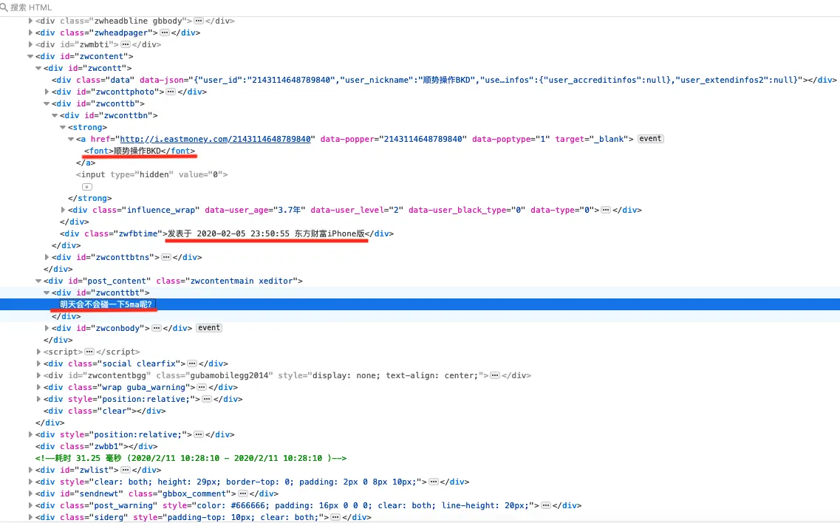Click the closing strong tag line
Image resolution: width=840 pixels, height=523 pixels.
[90, 198]
